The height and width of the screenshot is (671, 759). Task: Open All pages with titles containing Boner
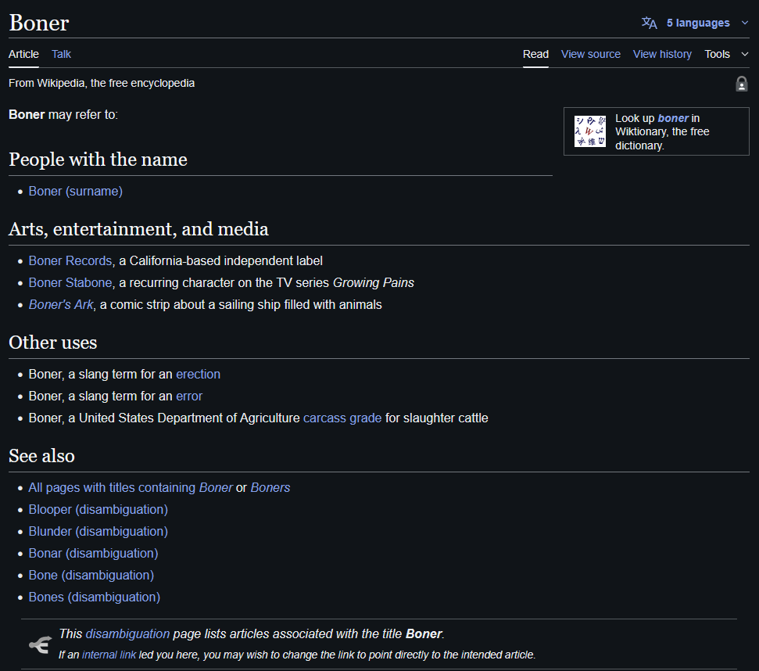[131, 487]
